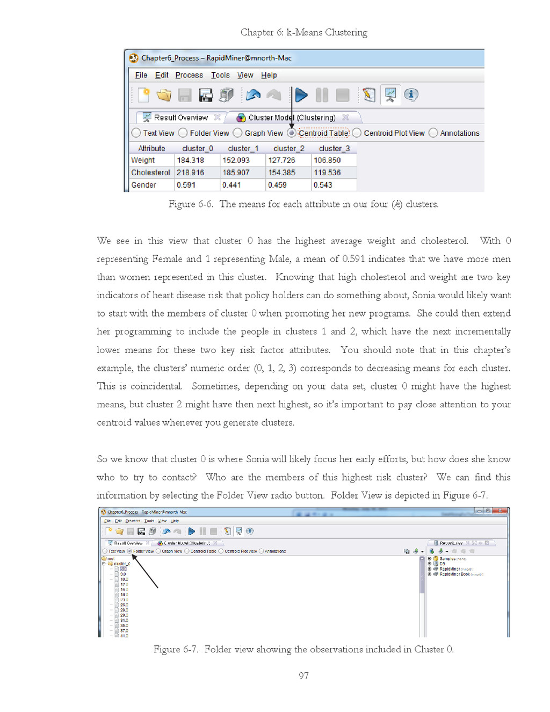This screenshot has height=712, width=550.
Task: Click the cluster_0 column header in centroid table
Action: tap(197, 148)
